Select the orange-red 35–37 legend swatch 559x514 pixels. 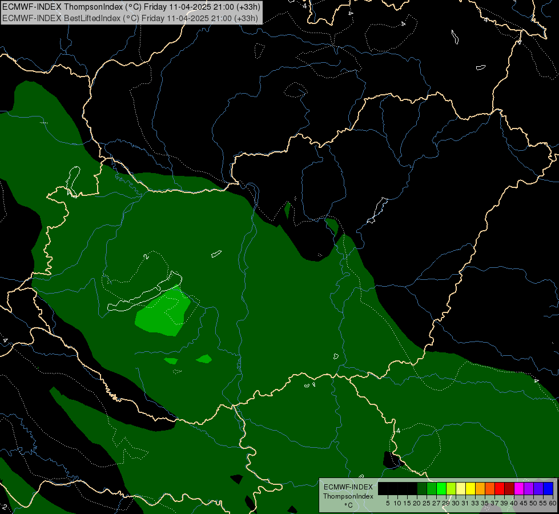click(490, 488)
